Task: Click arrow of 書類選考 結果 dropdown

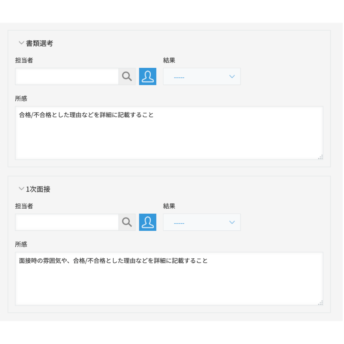Action: click(x=232, y=77)
